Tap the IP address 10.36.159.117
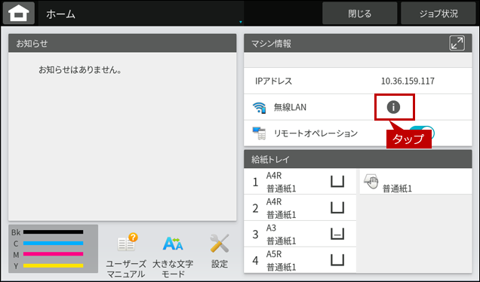The image size is (480, 282). pyautogui.click(x=408, y=81)
